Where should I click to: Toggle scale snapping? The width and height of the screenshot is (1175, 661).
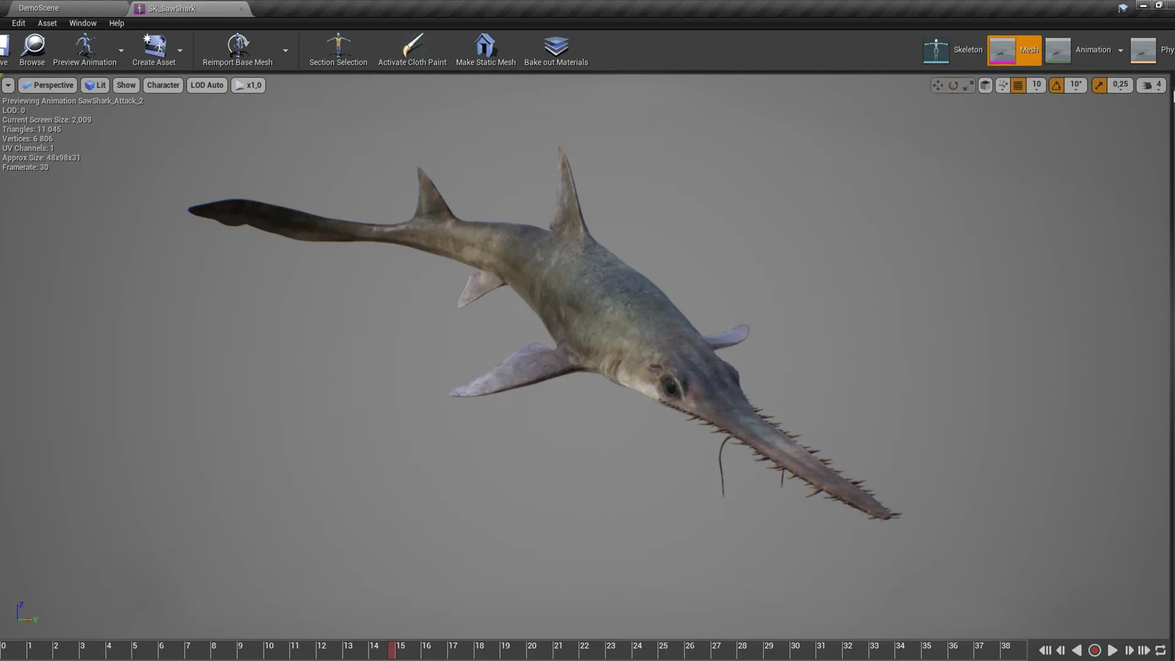(1099, 85)
